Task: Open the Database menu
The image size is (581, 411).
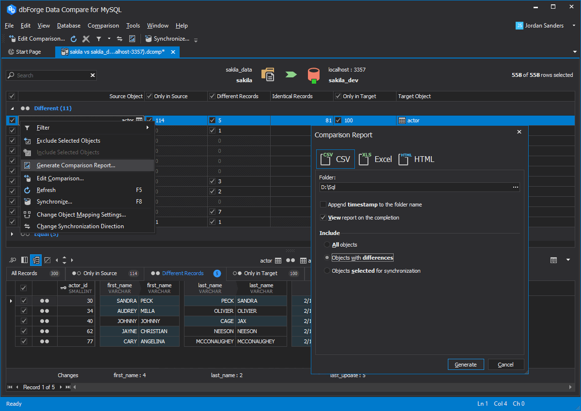Action: [x=69, y=26]
